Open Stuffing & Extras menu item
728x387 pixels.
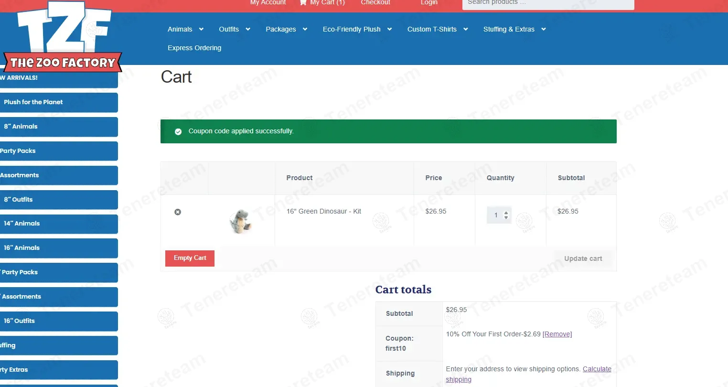509,29
